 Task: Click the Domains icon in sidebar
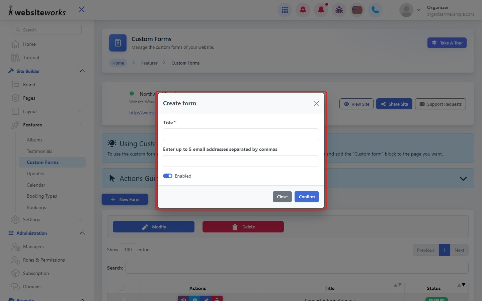click(15, 287)
